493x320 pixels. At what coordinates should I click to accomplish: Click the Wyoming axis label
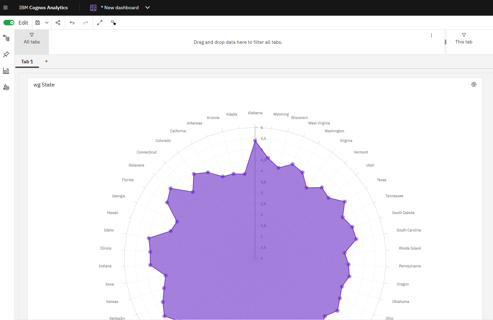point(281,114)
